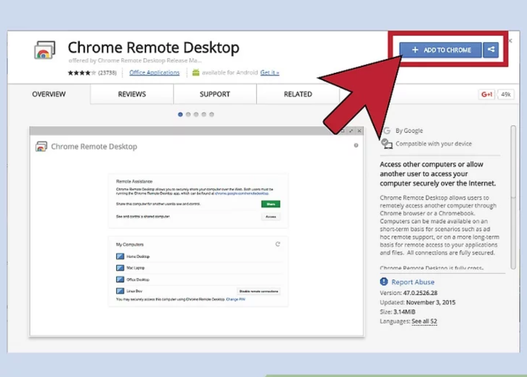Click the Access button in preview
Image resolution: width=527 pixels, height=377 pixels.
click(270, 217)
